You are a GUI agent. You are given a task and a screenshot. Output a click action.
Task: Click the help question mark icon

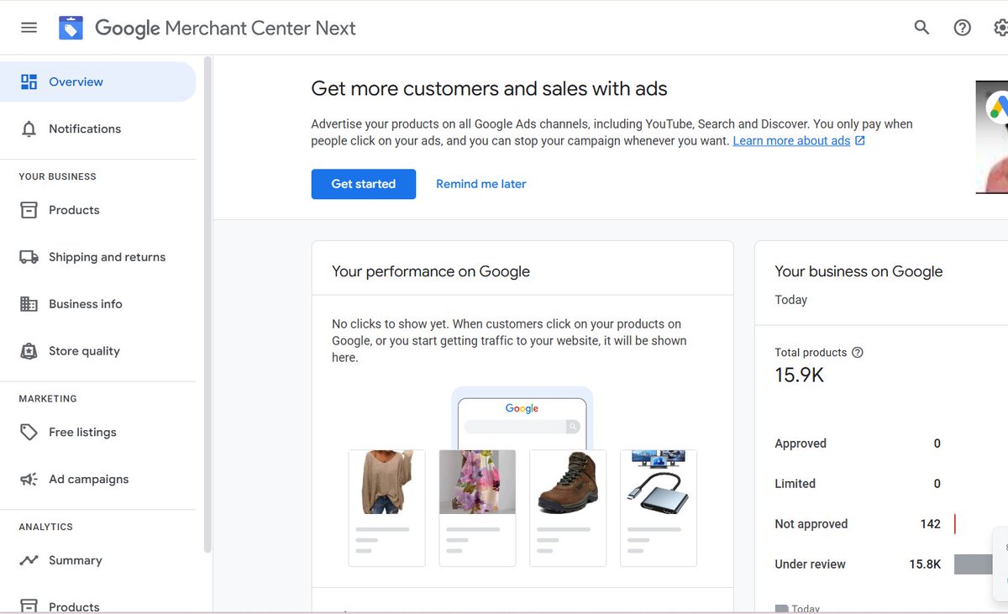pos(962,28)
